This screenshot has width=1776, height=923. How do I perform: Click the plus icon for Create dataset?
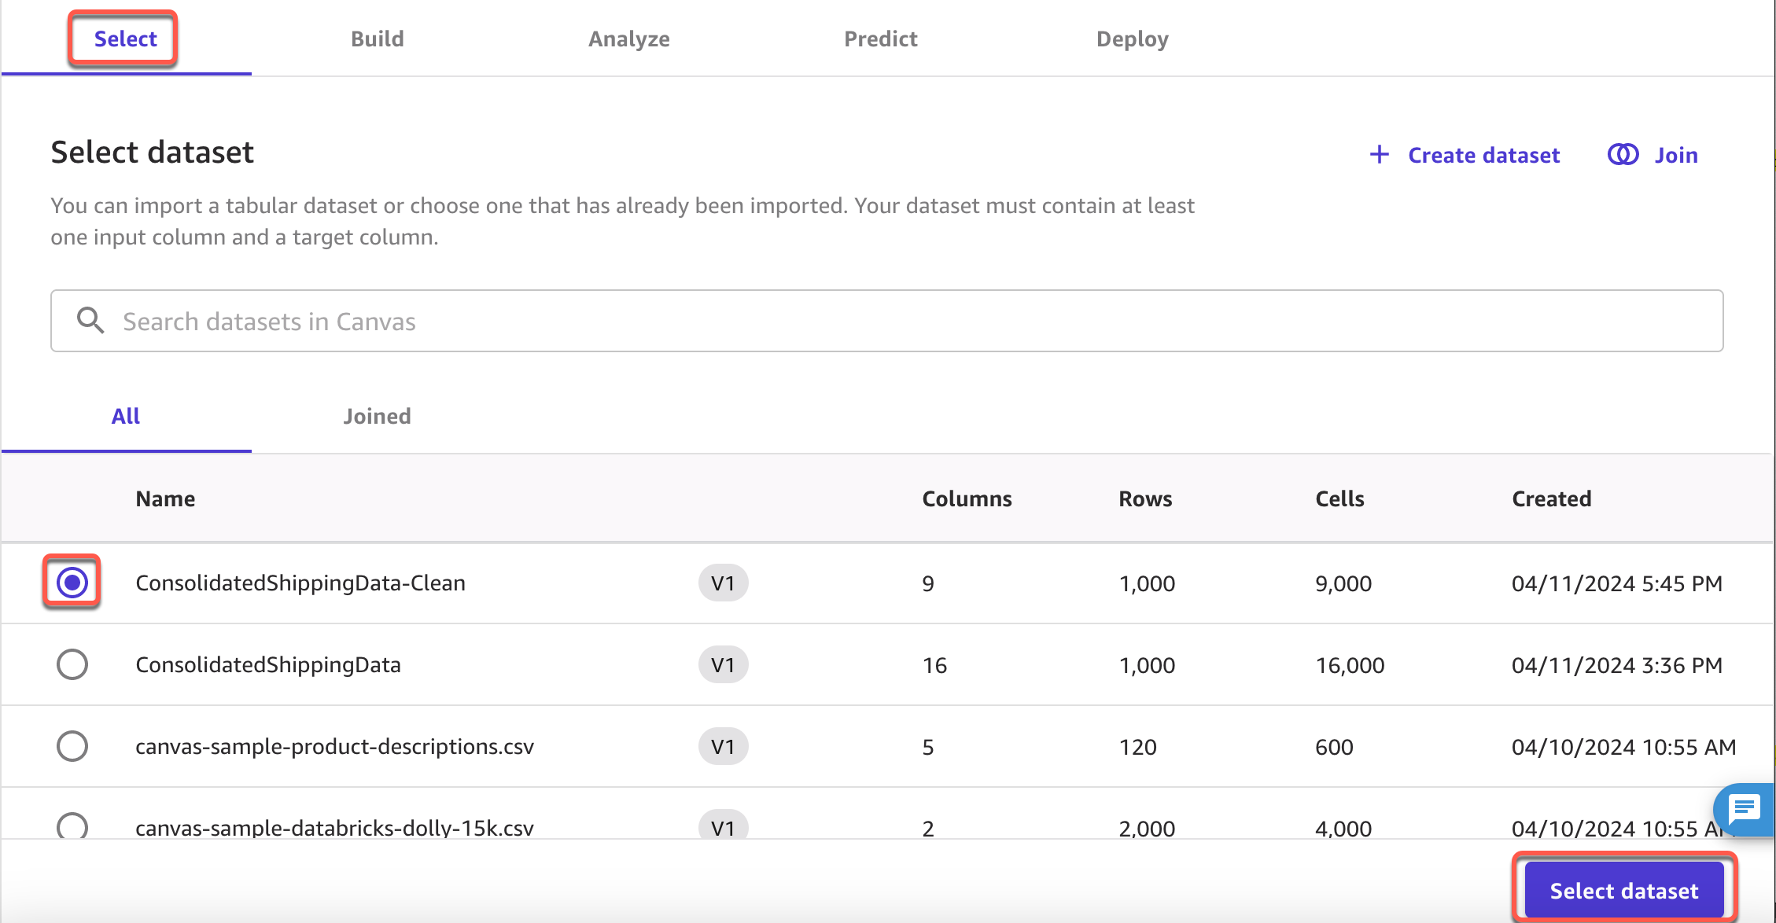click(x=1379, y=155)
